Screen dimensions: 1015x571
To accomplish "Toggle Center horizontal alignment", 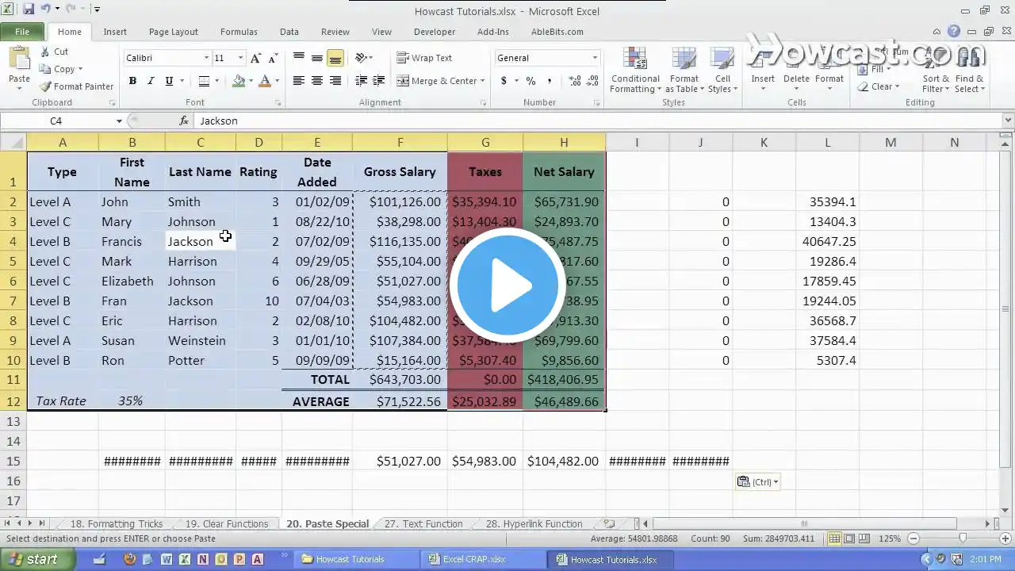I will [x=317, y=81].
